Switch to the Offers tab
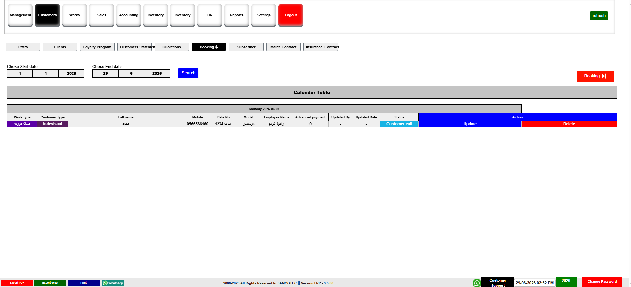Image resolution: width=631 pixels, height=287 pixels. pos(23,47)
